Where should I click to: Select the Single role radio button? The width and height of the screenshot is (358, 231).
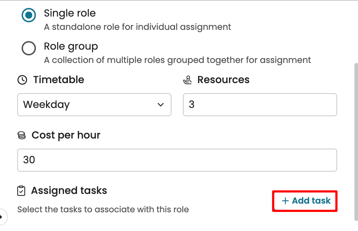click(x=29, y=15)
